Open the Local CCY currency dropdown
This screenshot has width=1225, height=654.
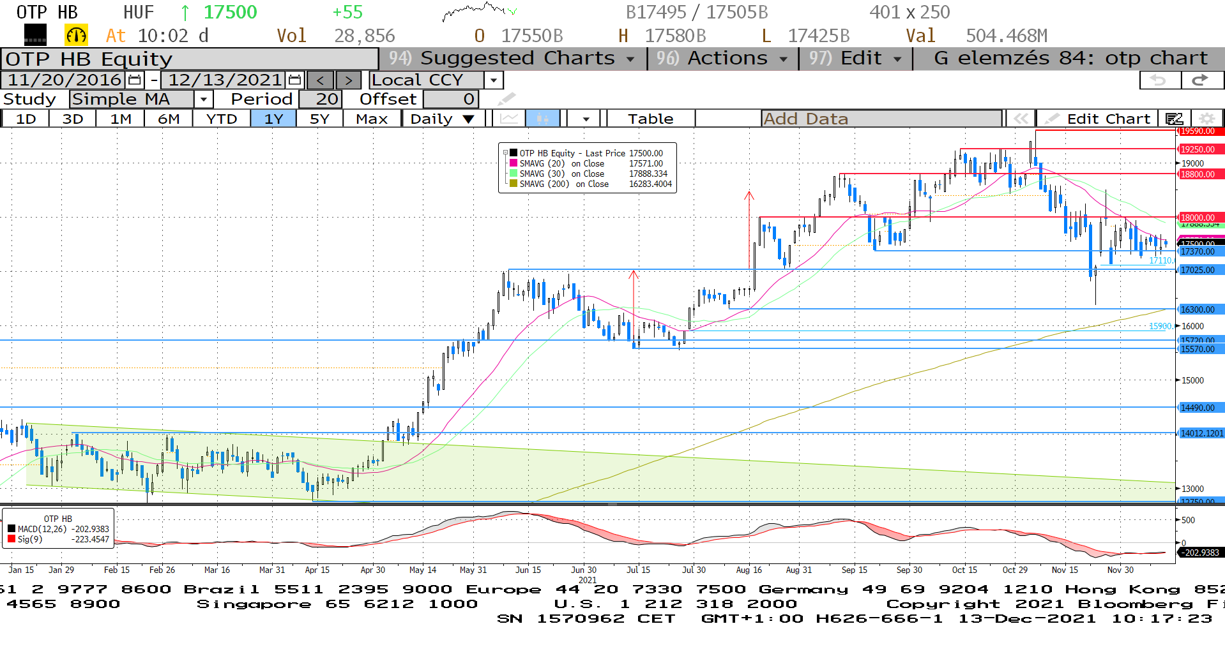pos(493,80)
